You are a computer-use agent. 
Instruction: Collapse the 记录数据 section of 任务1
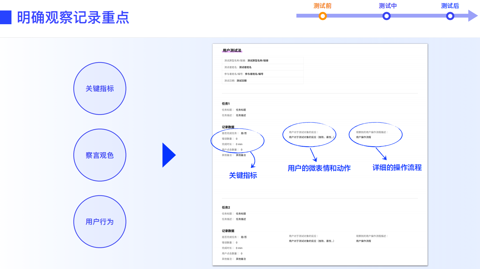click(228, 127)
